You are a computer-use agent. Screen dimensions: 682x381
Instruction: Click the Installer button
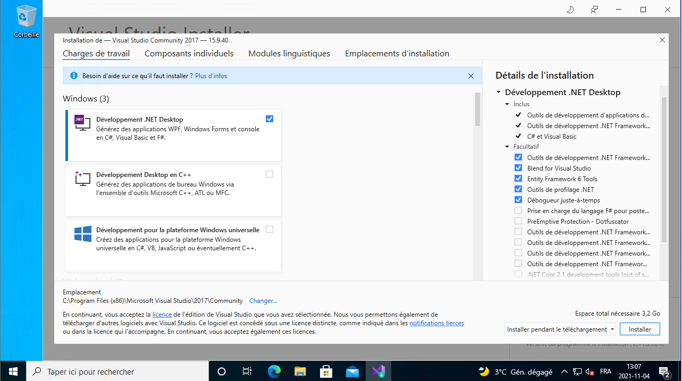click(x=639, y=329)
